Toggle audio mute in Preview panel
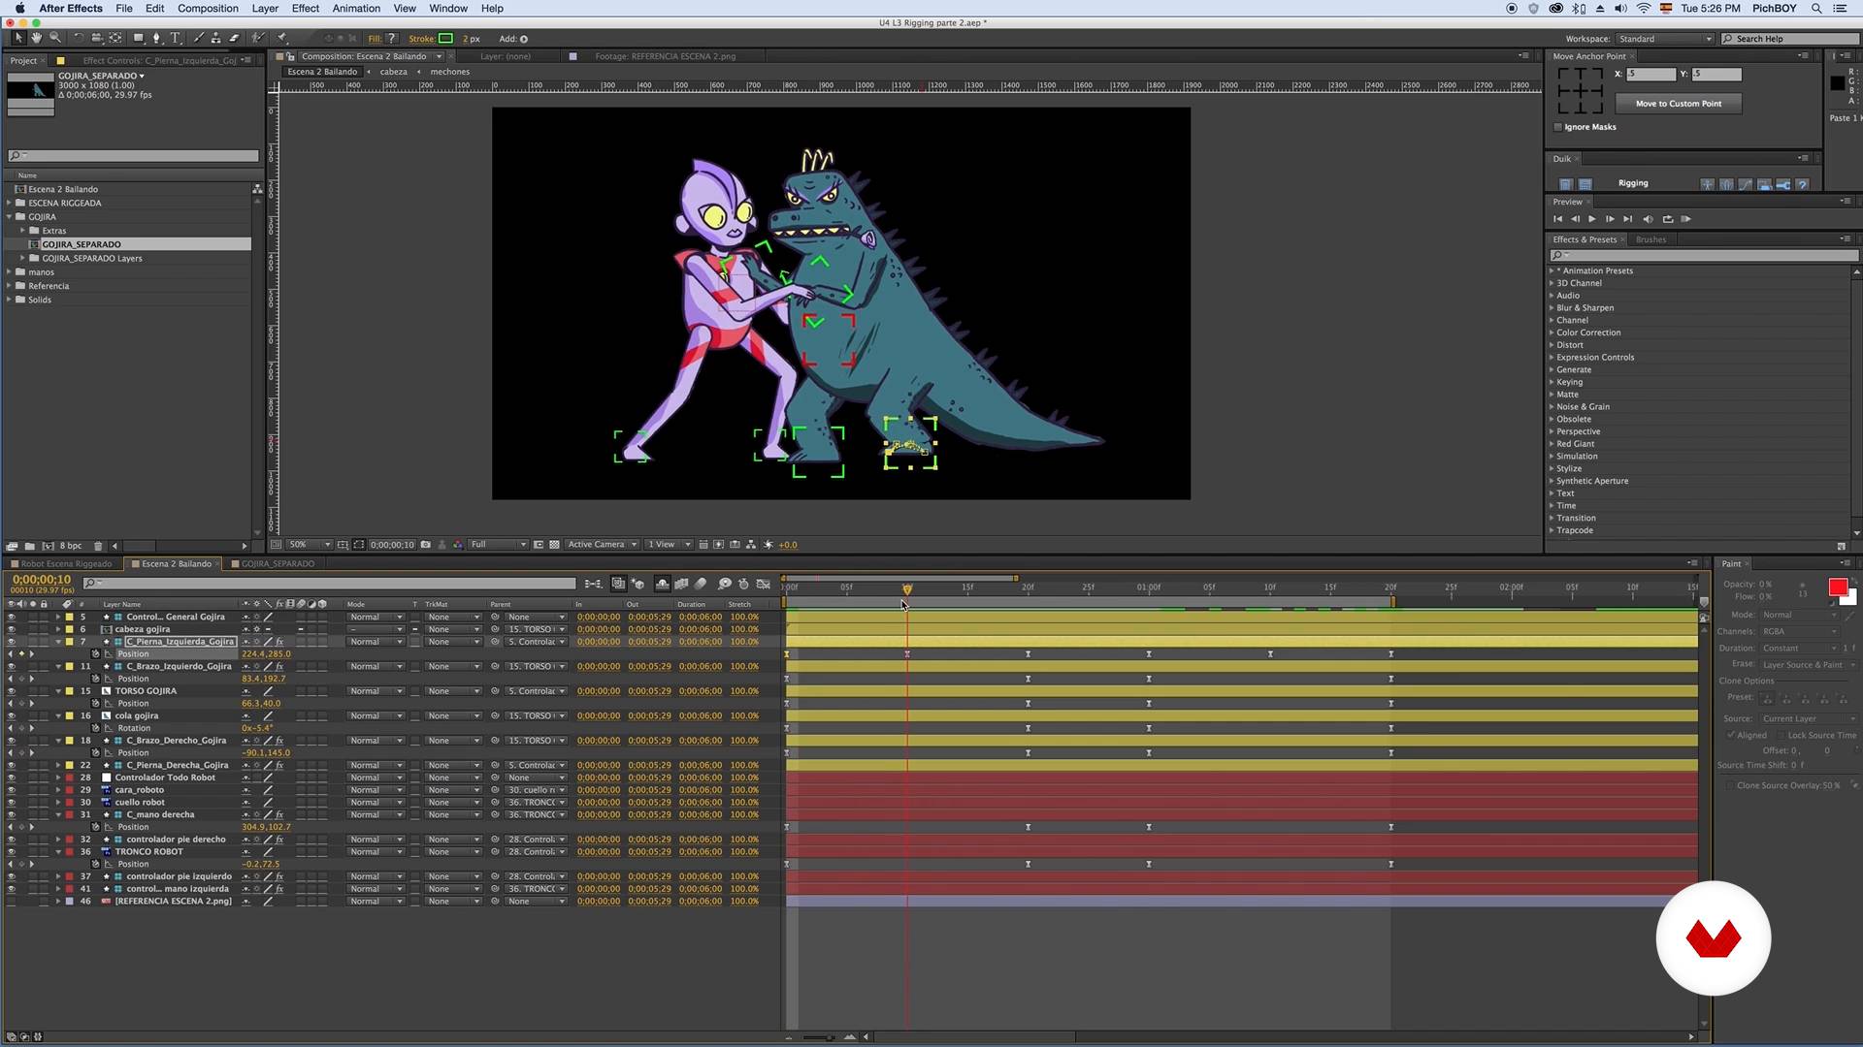This screenshot has height=1047, width=1863. (1648, 219)
